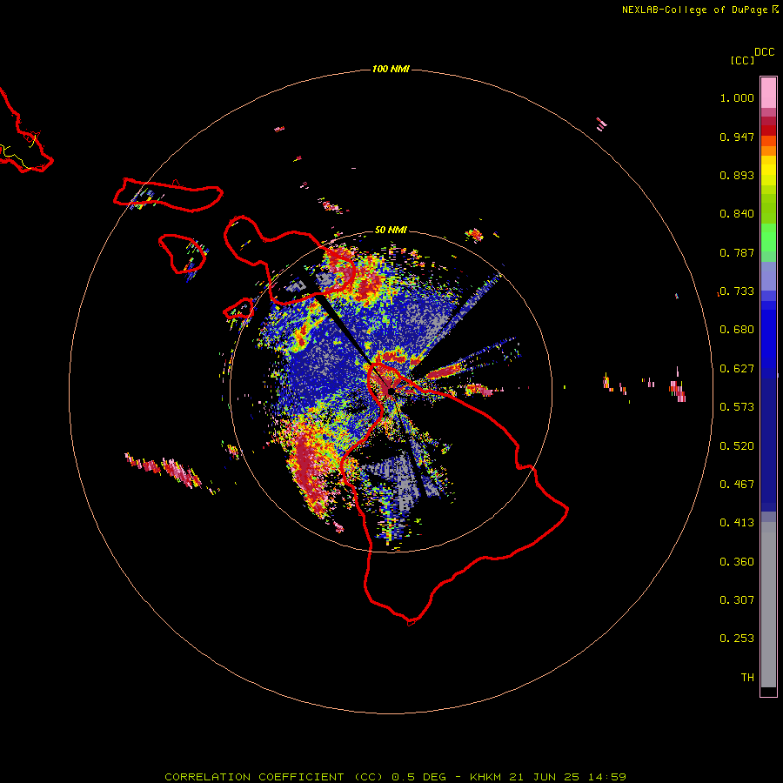The image size is (783, 783).
Task: Click the 0.307 color scale label
Action: (737, 600)
